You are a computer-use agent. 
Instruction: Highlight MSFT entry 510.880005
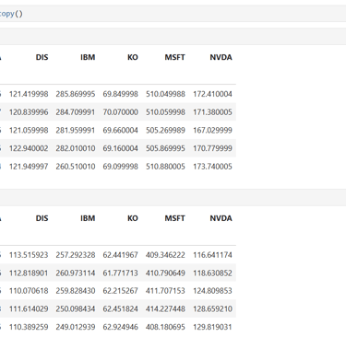(x=165, y=167)
